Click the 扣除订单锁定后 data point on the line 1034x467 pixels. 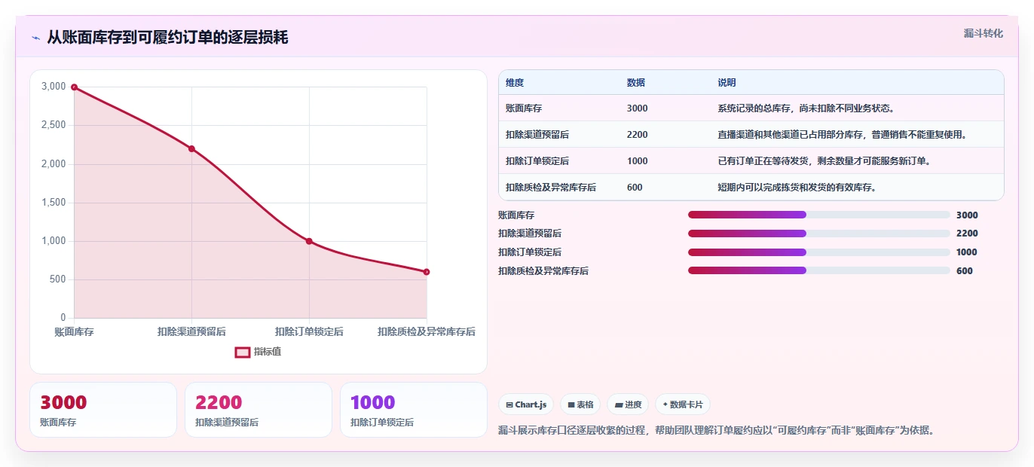[x=309, y=241]
